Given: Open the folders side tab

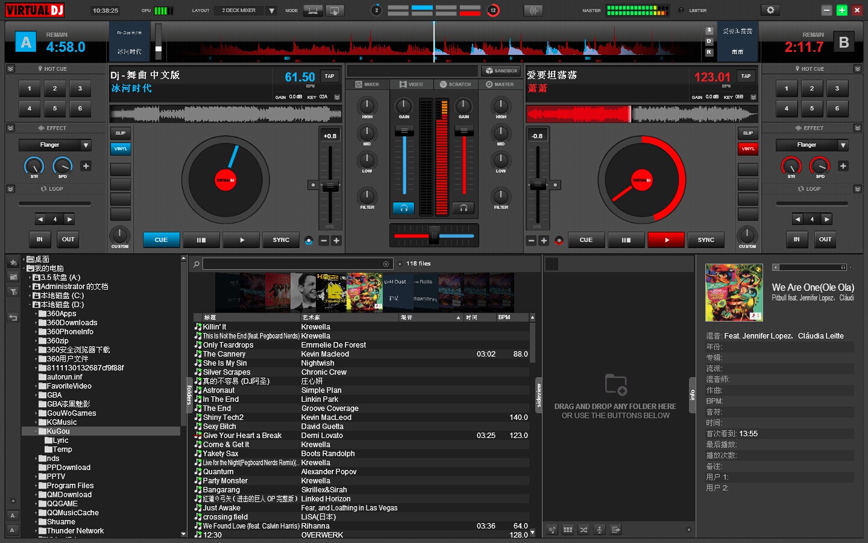Looking at the screenshot, I should [189, 395].
